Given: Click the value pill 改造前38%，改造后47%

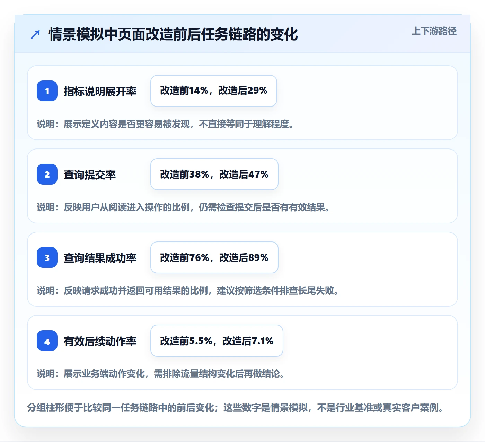Looking at the screenshot, I should point(214,174).
